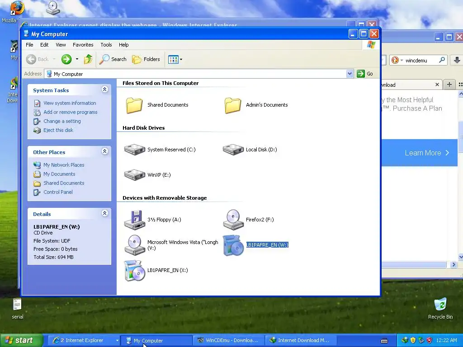Open the Help menu
Viewport: 463px width, 347px height.
click(x=124, y=45)
